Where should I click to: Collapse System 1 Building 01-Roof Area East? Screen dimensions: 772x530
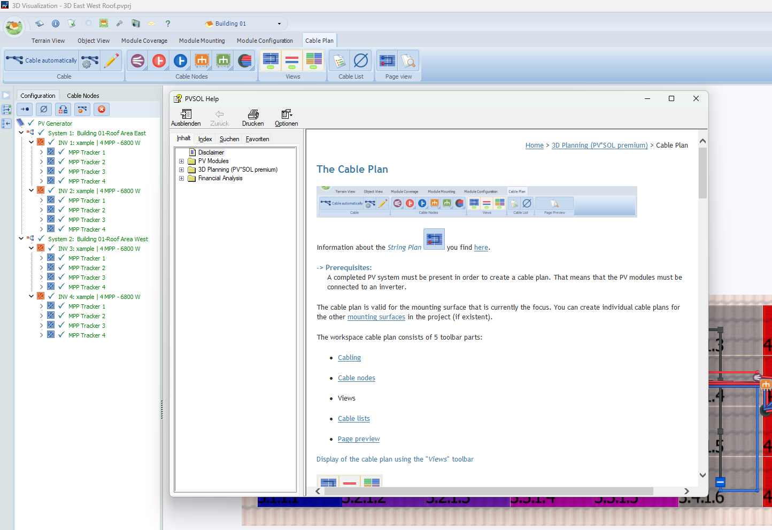tap(21, 133)
